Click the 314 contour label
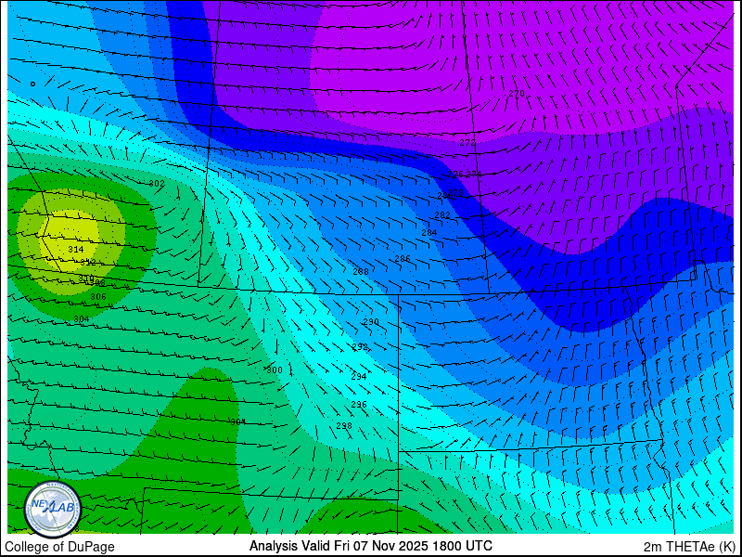 coord(76,249)
